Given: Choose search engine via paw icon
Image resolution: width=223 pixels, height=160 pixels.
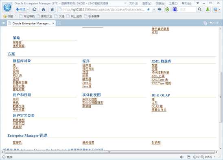Looking at the screenshot, I should point(175,9).
